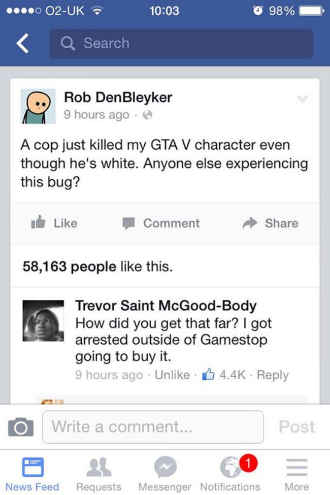Focus the Write a comment field
Image resolution: width=330 pixels, height=495 pixels.
click(153, 427)
